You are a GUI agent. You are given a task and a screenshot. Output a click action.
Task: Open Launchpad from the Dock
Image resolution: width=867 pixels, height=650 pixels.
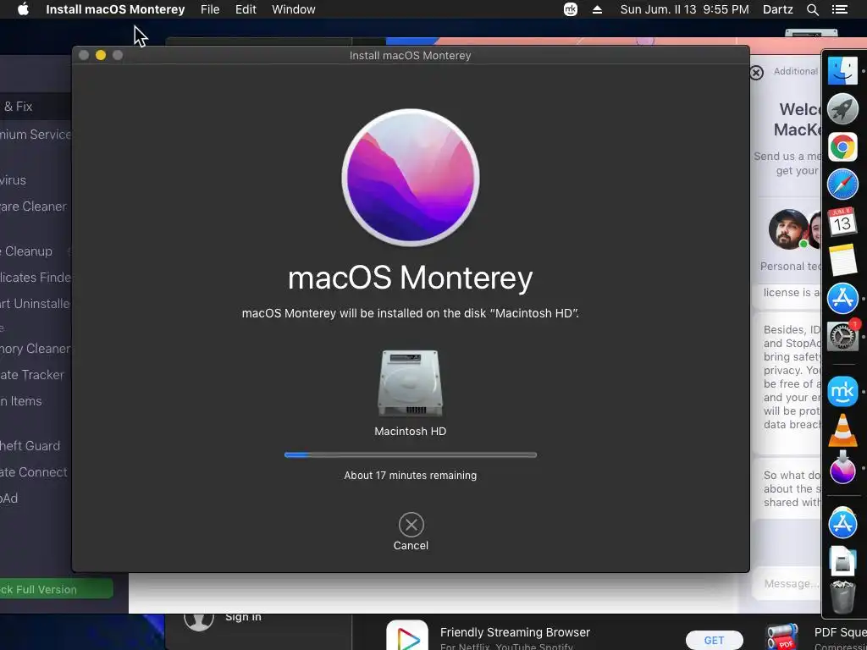842,109
